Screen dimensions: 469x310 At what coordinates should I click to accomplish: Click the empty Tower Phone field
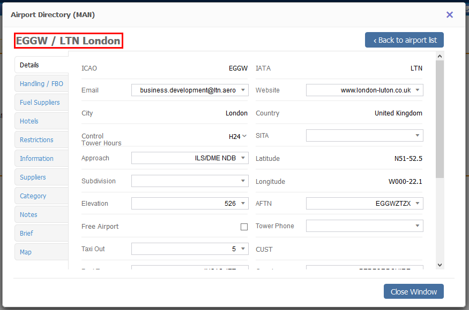[x=364, y=226]
